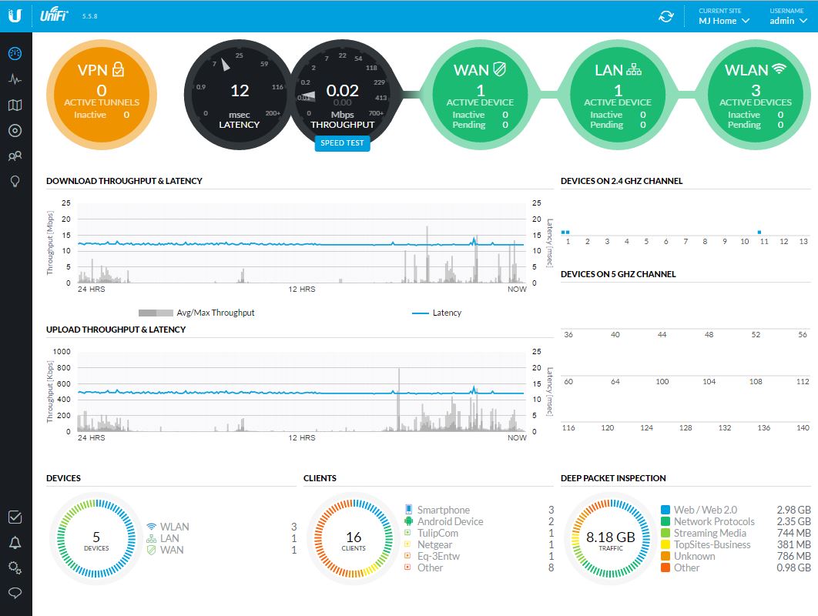Click the 16 Clients donut chart
Viewport: 818px width, 616px height.
[354, 539]
